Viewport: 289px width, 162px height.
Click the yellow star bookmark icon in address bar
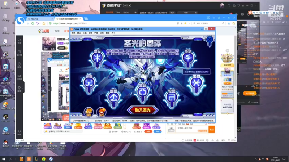tap(185, 23)
